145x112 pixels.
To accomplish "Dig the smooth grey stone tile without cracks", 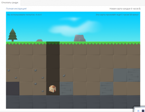I will [x=120, y=75].
